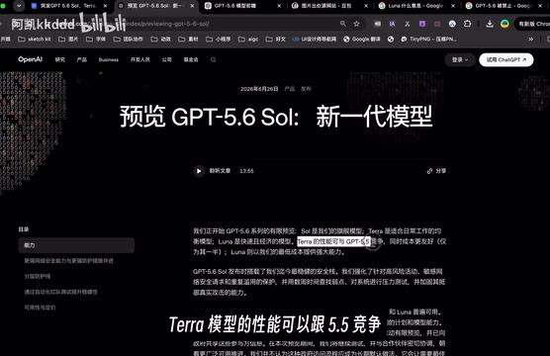Viewport: 550px width, 356px height.
Task: Close the Luna Google search tab
Action: pos(453,6)
